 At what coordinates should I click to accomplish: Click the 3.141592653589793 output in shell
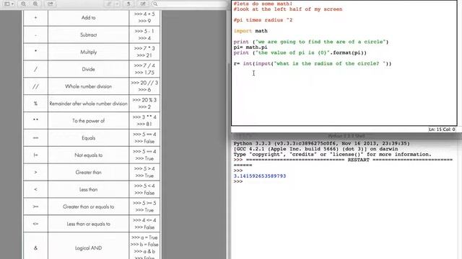tap(260, 176)
